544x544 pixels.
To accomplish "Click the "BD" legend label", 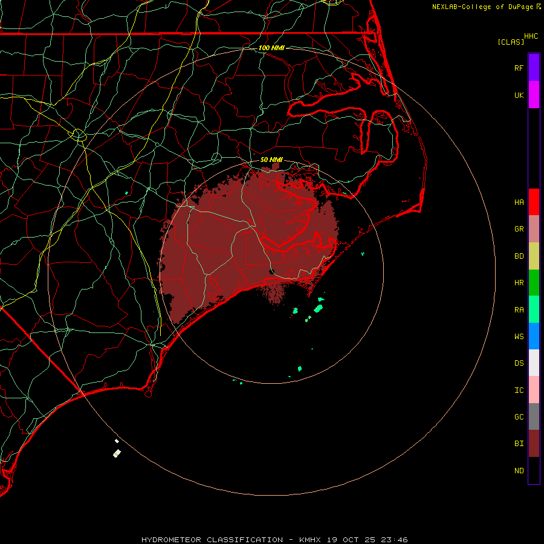I will point(519,256).
